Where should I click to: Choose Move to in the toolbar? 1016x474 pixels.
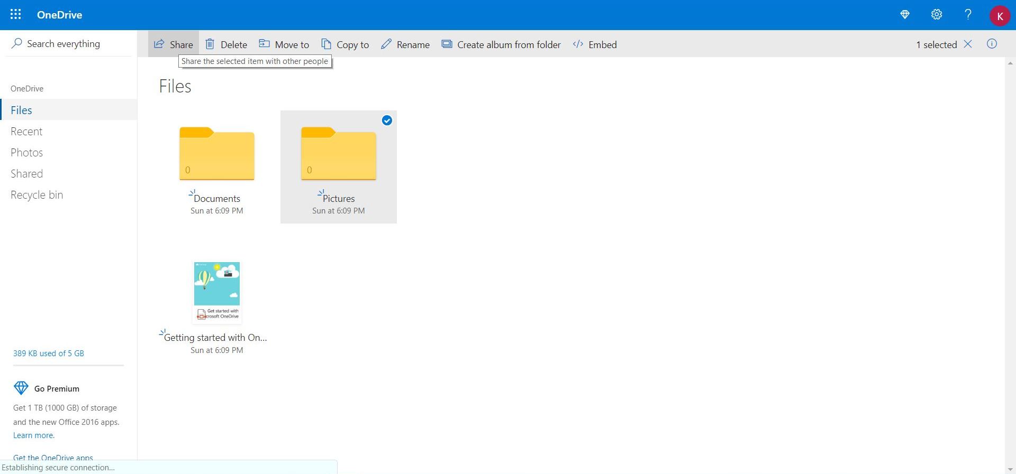284,44
